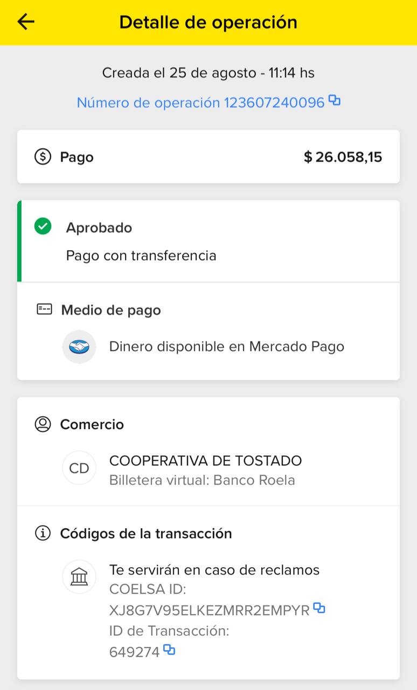Screen dimensions: 417x690
Task: Tap the $ 26.058,15 payment amount
Action: (x=343, y=157)
